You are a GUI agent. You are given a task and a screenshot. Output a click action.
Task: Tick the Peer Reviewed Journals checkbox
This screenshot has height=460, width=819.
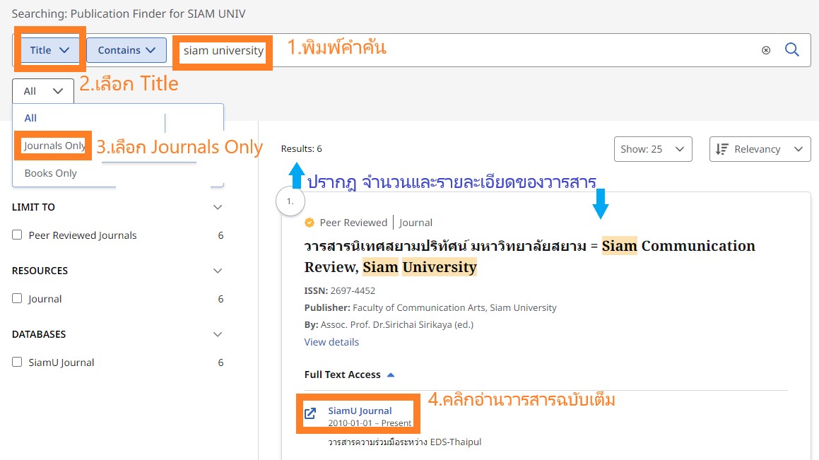point(17,235)
